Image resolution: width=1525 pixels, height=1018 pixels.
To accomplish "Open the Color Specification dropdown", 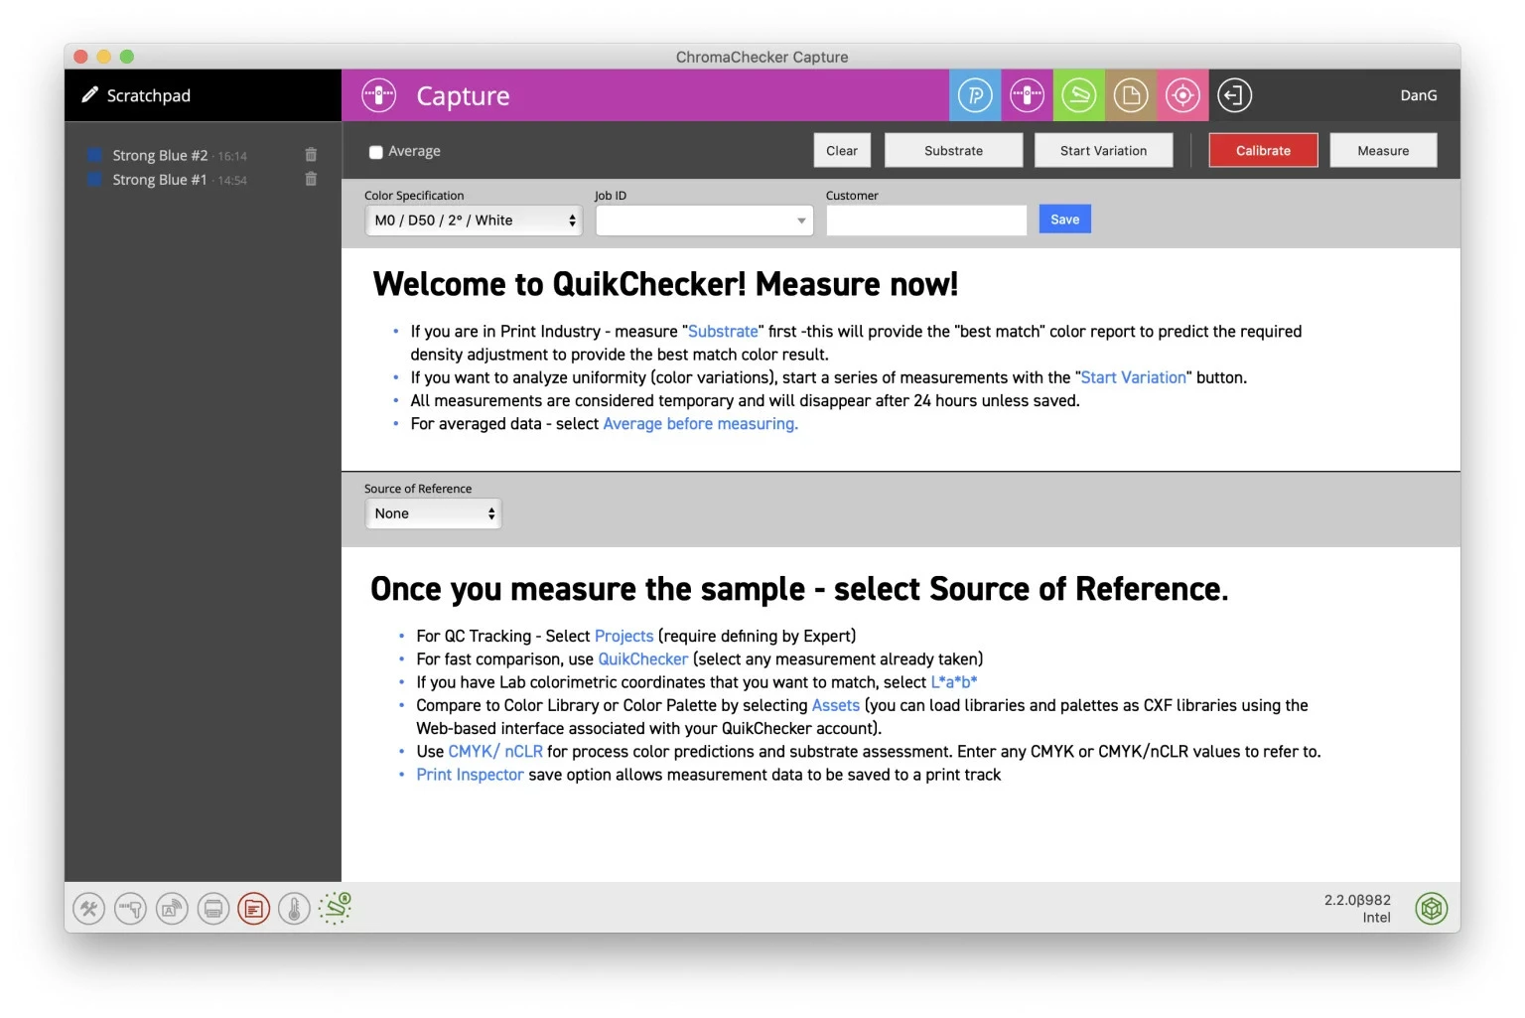I will click(x=474, y=220).
